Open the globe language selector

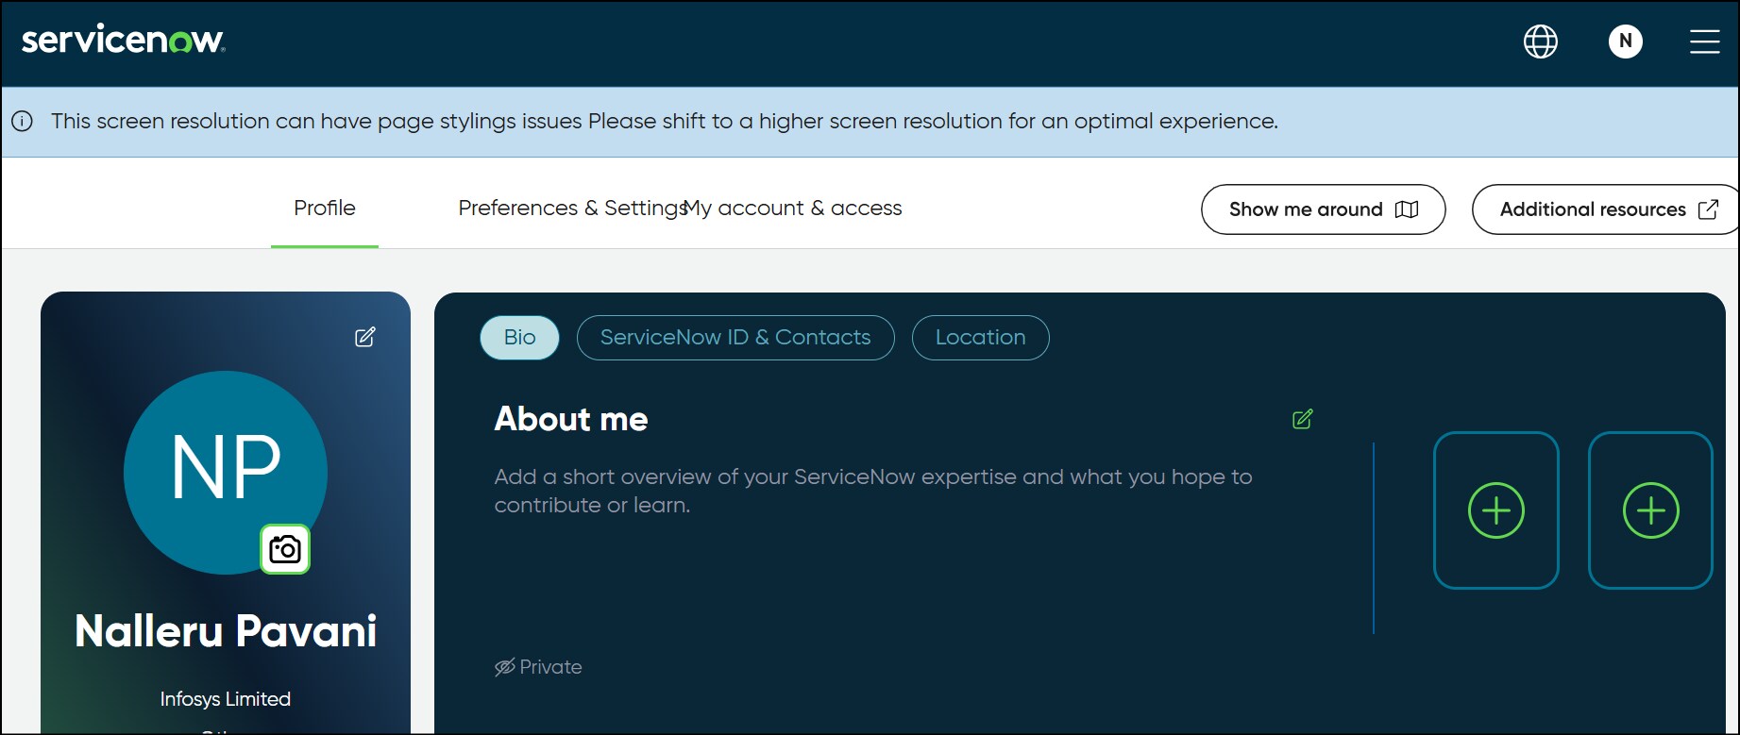1540,42
